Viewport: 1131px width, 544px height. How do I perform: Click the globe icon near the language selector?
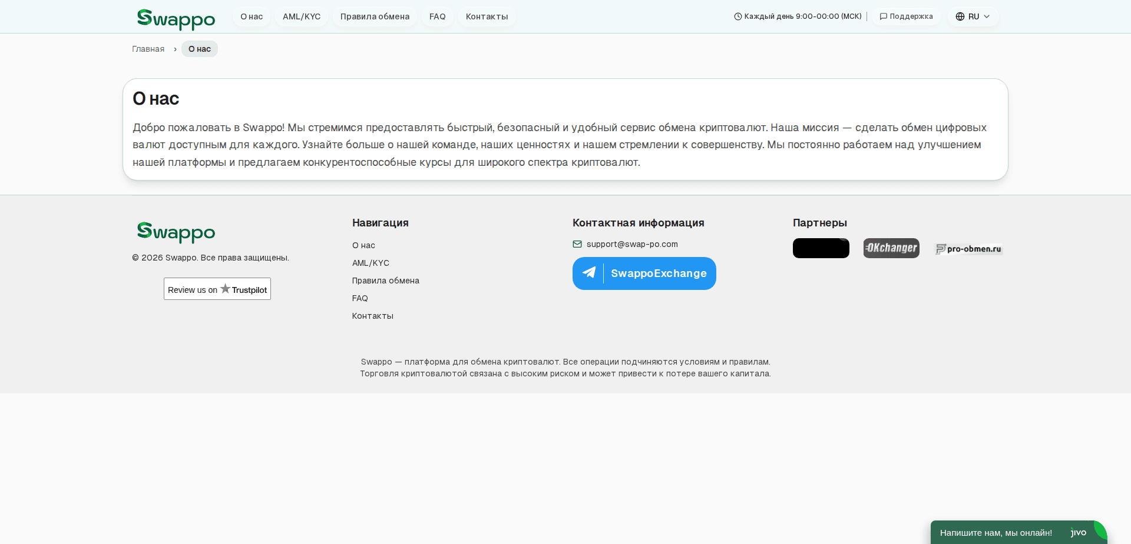(x=960, y=16)
